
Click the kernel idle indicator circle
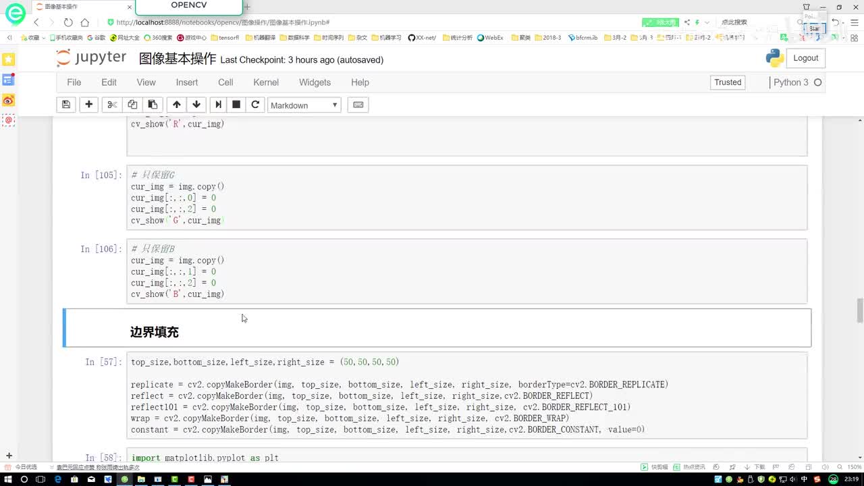pos(817,82)
